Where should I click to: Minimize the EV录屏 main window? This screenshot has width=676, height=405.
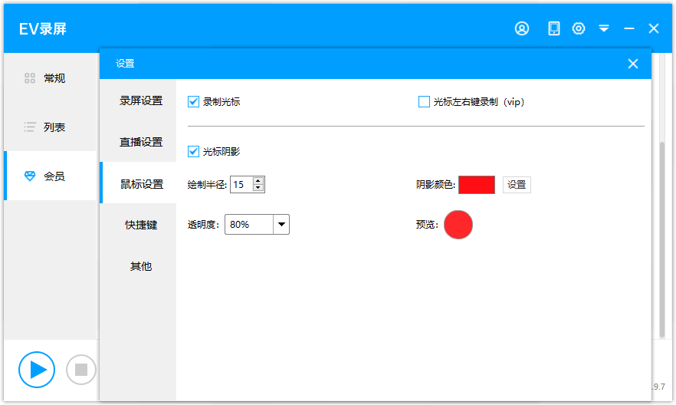coord(629,28)
